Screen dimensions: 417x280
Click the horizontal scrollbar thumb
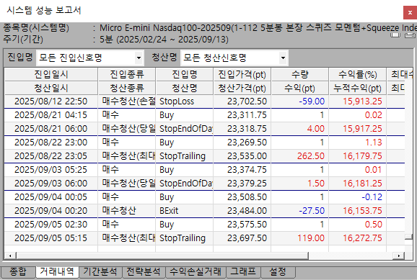162,256
